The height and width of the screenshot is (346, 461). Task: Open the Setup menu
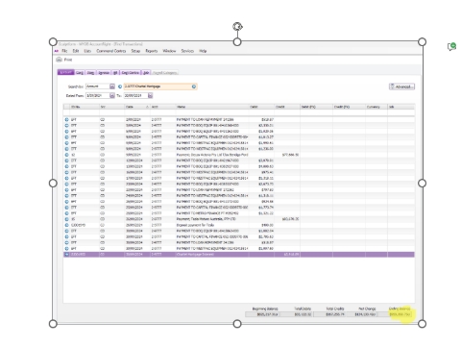coord(135,51)
